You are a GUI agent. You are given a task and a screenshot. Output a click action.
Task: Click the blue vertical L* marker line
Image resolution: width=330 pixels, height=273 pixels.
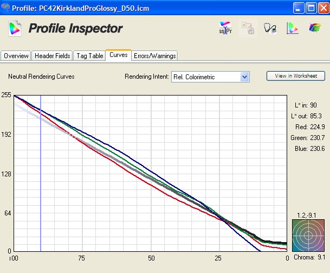[x=41, y=174]
